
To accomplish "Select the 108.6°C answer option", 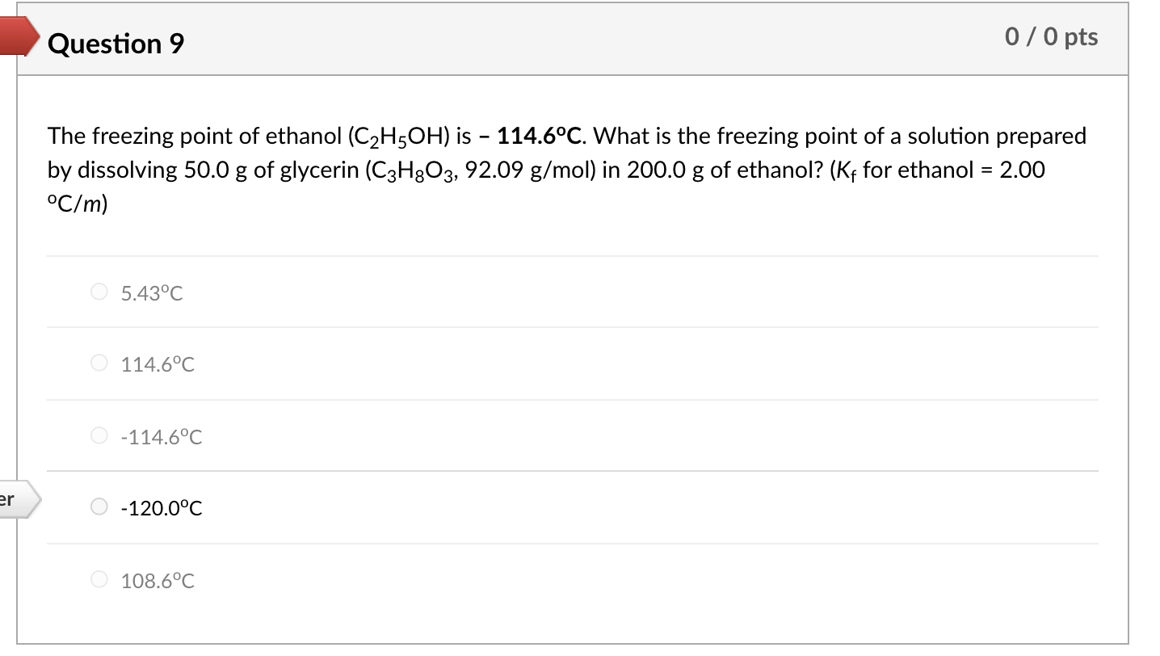I will click(x=98, y=579).
